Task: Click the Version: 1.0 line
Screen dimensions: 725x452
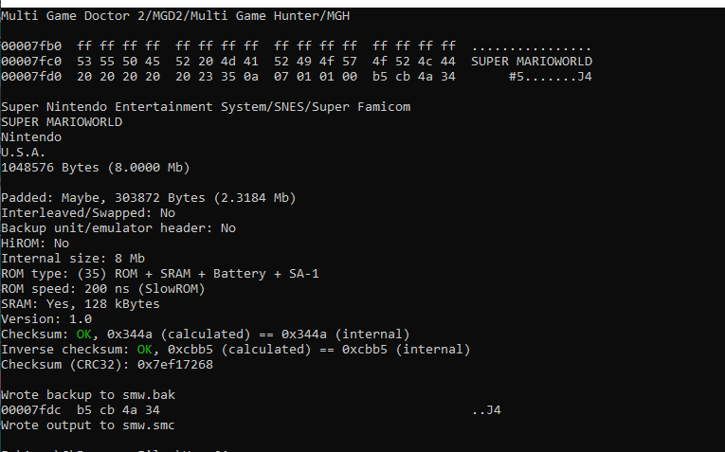Action: [x=46, y=319]
